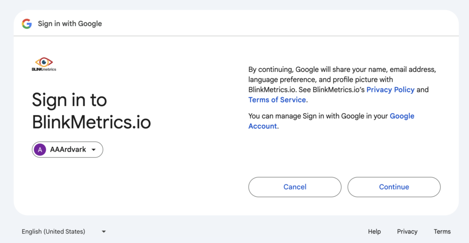The height and width of the screenshot is (243, 469).
Task: Expand the AAArdvark account chooser arrow
Action: point(94,150)
